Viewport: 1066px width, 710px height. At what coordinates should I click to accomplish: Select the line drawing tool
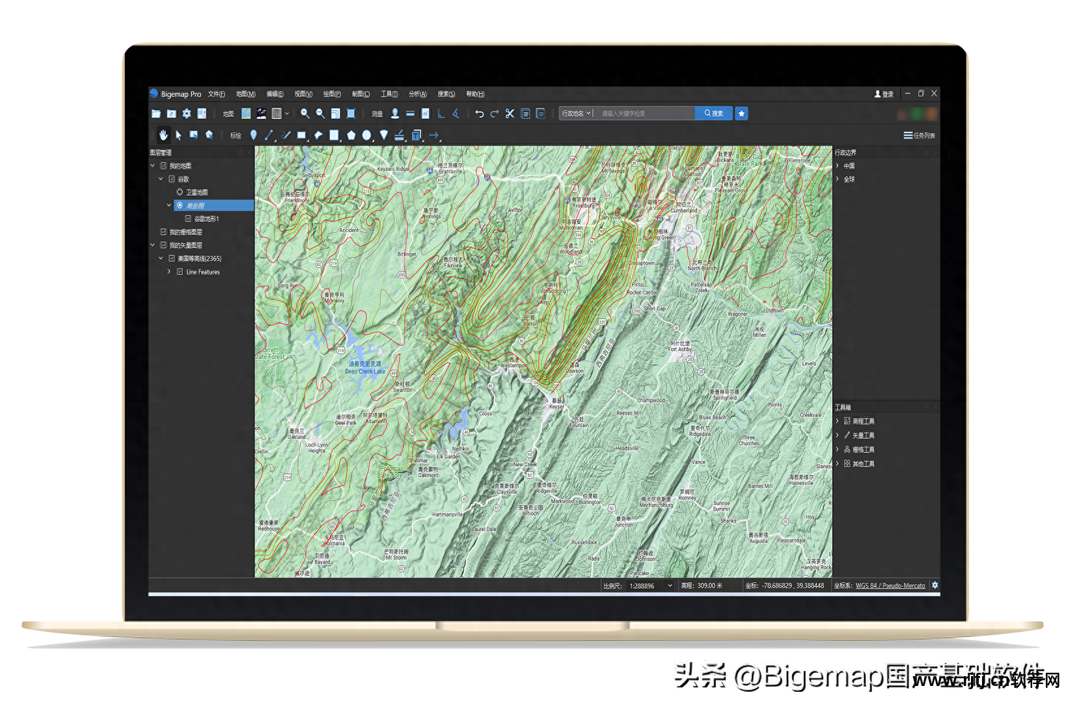point(269,135)
